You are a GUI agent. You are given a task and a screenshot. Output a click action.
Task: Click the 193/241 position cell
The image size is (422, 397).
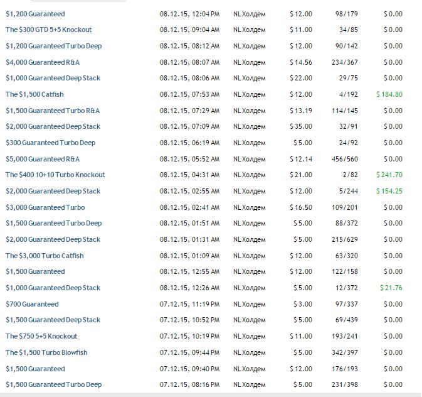[345, 336]
